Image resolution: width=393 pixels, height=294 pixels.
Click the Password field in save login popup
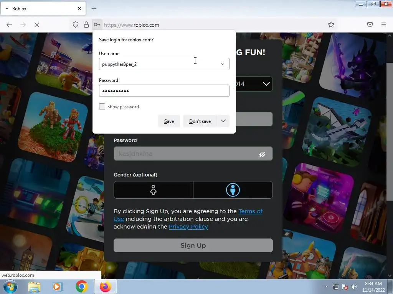coord(164,91)
